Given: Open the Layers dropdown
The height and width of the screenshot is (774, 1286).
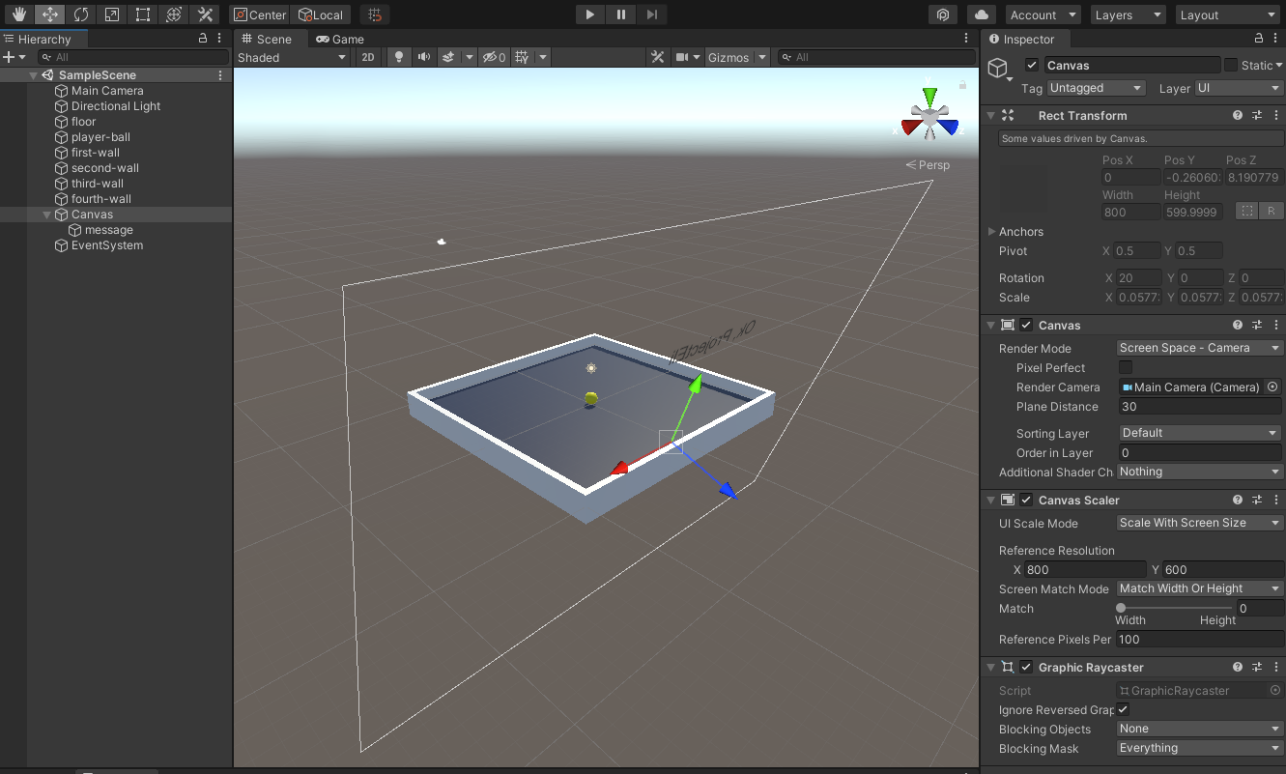Looking at the screenshot, I should click(x=1128, y=14).
